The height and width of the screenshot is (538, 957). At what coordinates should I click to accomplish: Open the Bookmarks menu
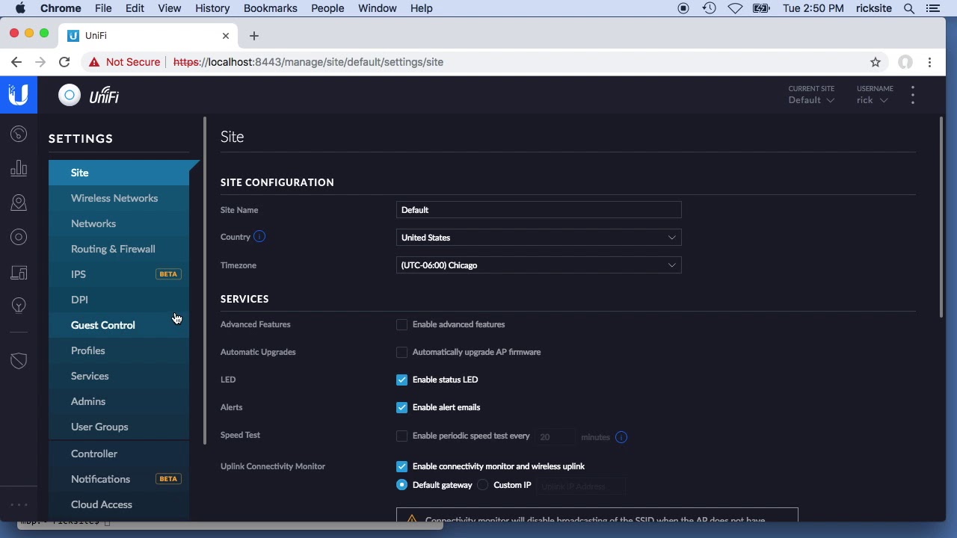pos(271,8)
